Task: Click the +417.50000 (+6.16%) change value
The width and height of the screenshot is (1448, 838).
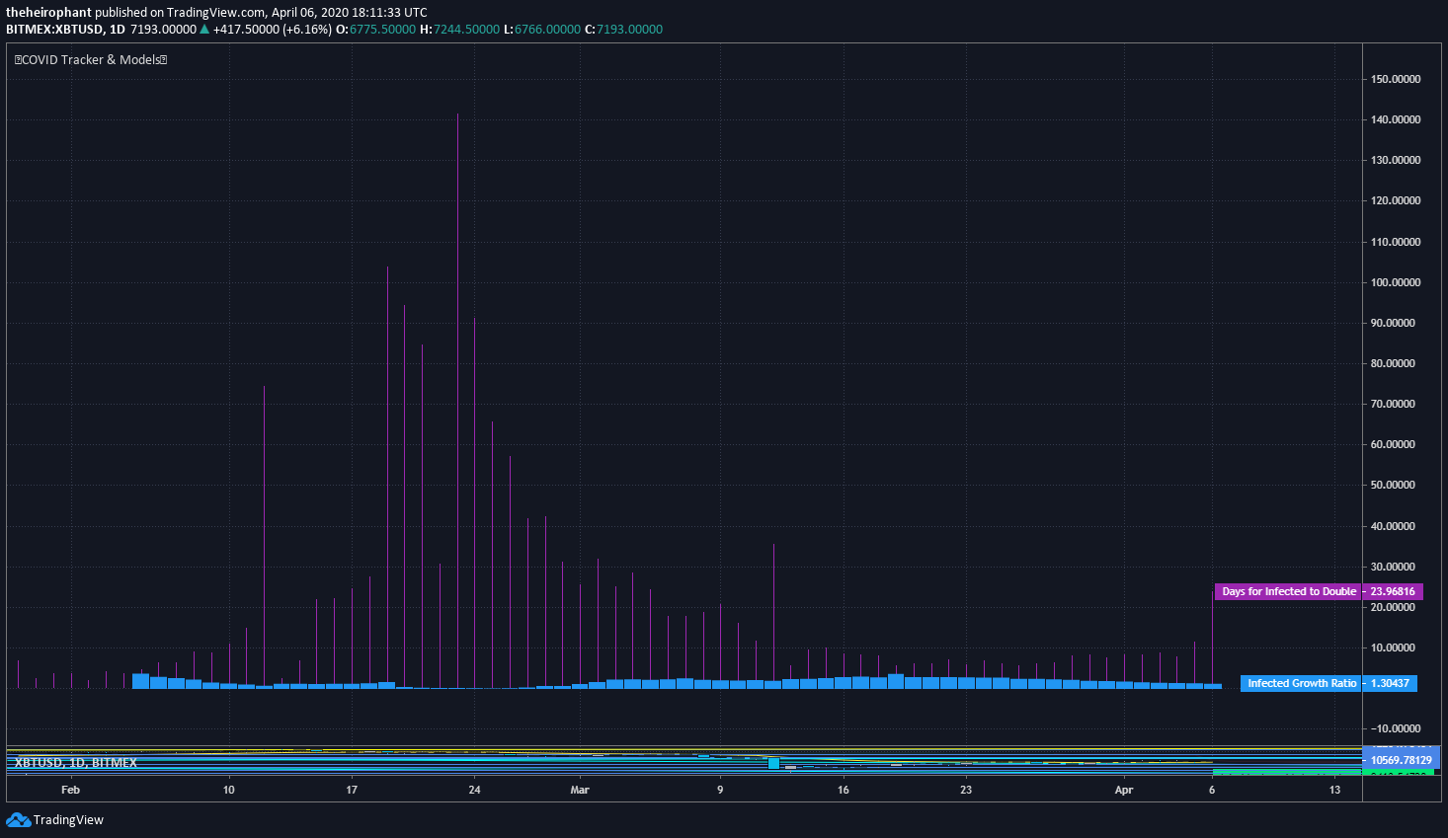Action: tap(272, 29)
